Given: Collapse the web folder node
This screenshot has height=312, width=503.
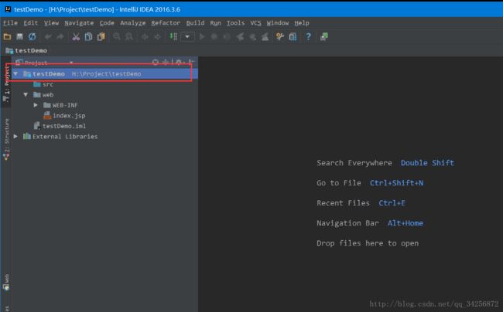Looking at the screenshot, I should pos(26,95).
